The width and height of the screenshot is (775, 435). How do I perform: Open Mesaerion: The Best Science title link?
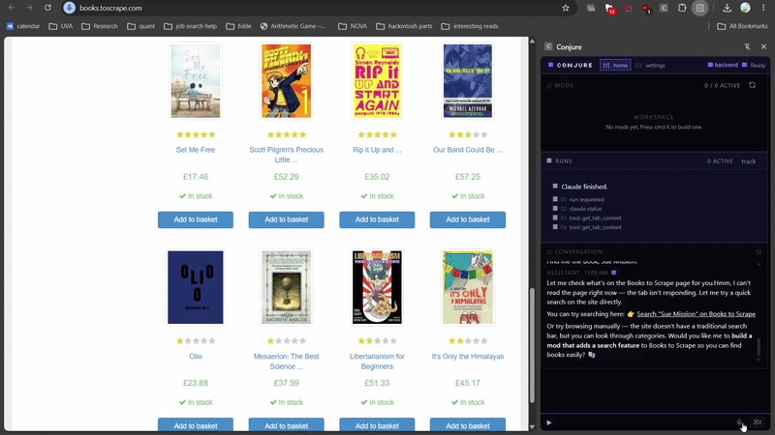coord(286,361)
